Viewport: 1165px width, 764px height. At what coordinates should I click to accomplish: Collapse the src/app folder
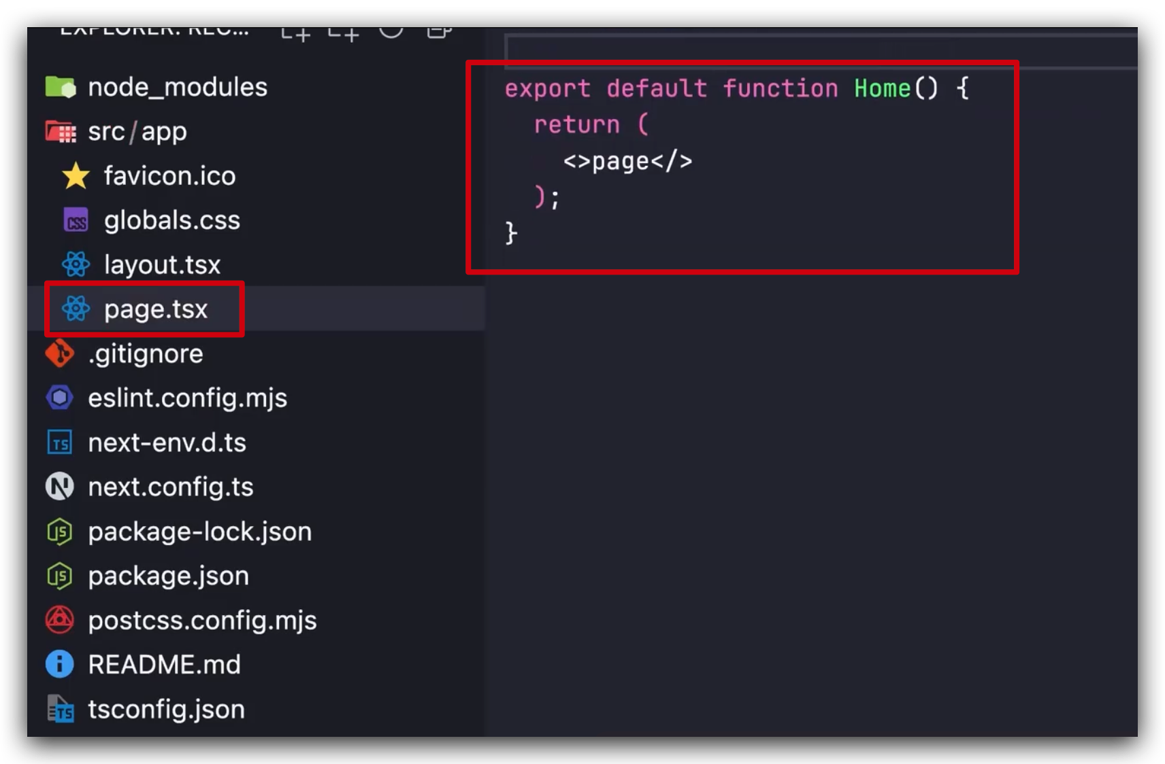click(137, 132)
